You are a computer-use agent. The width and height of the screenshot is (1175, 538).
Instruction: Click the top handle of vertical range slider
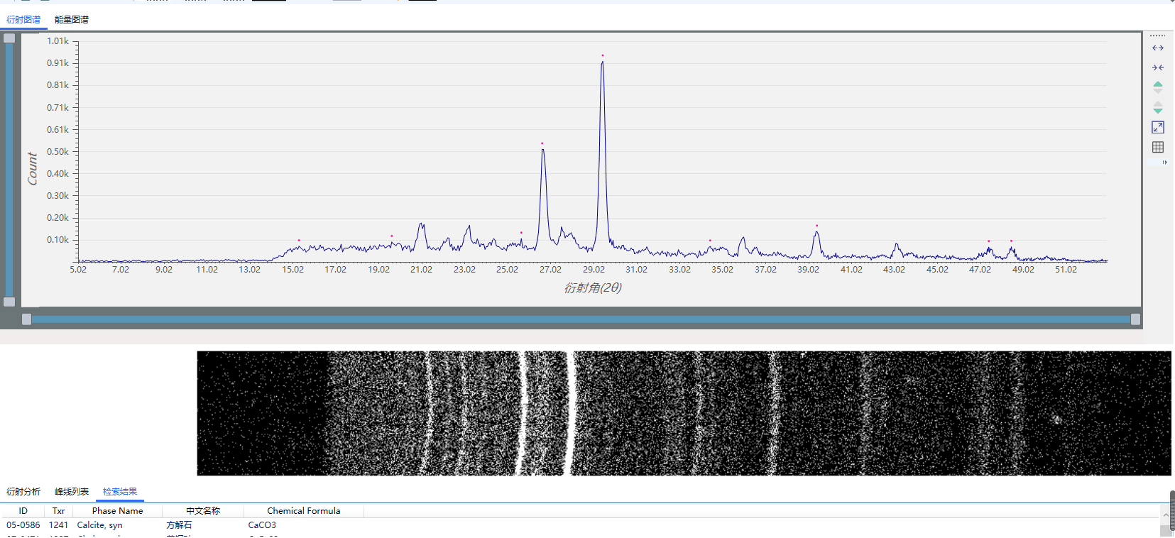[9, 38]
